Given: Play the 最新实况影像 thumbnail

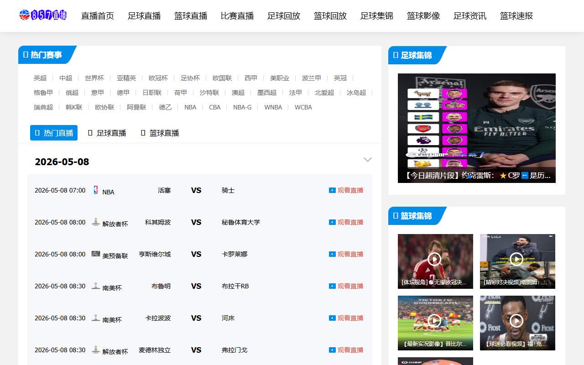Looking at the screenshot, I should tap(435, 323).
